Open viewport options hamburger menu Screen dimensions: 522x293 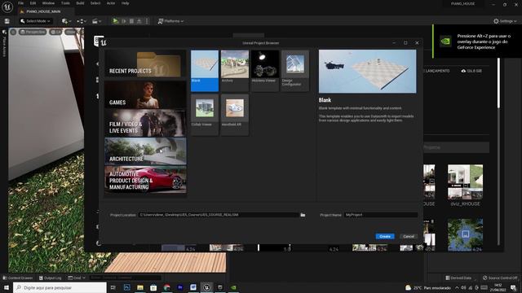[x=13, y=32]
